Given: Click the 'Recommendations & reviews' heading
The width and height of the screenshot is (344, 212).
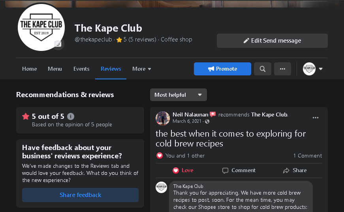Looking at the screenshot, I should coord(65,94).
